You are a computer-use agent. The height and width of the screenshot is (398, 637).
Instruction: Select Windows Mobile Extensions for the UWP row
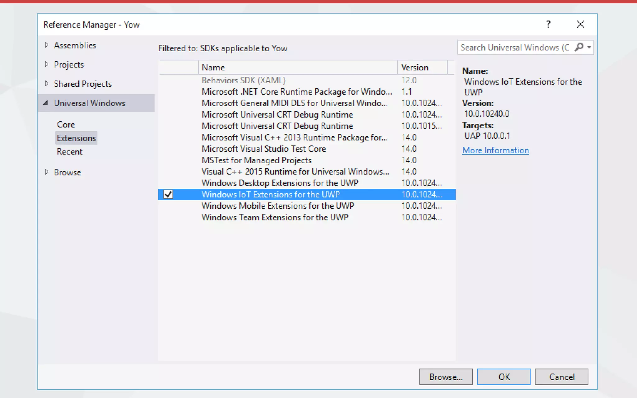tap(277, 206)
